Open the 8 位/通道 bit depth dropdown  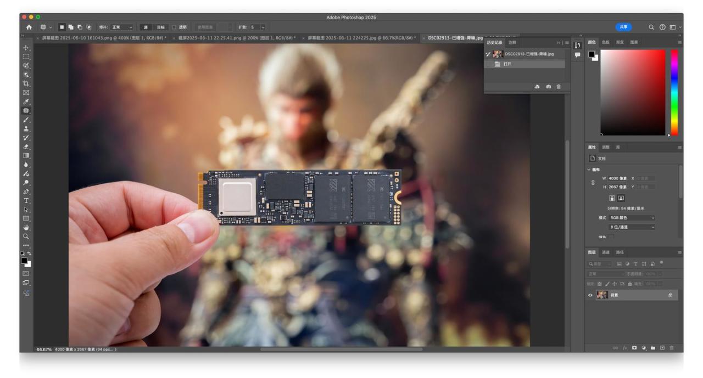[x=632, y=227]
